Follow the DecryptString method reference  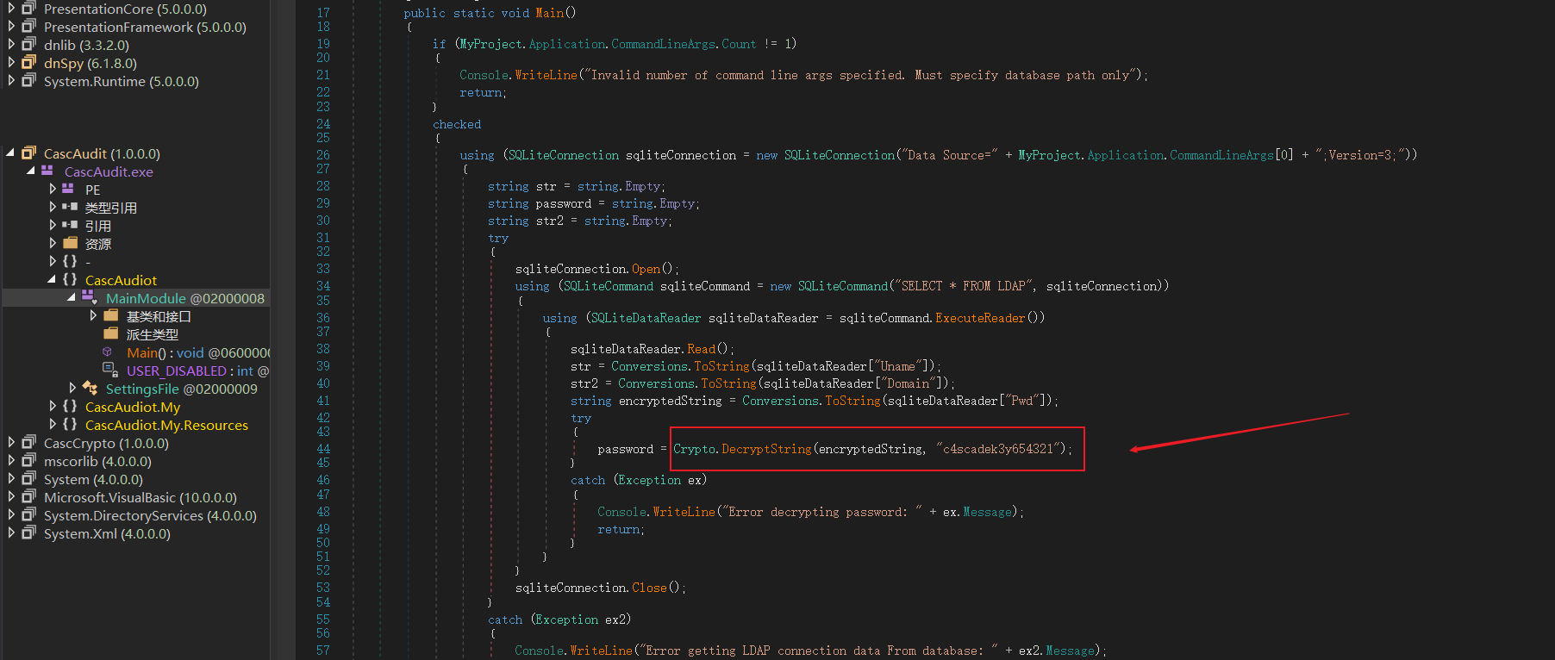point(766,449)
